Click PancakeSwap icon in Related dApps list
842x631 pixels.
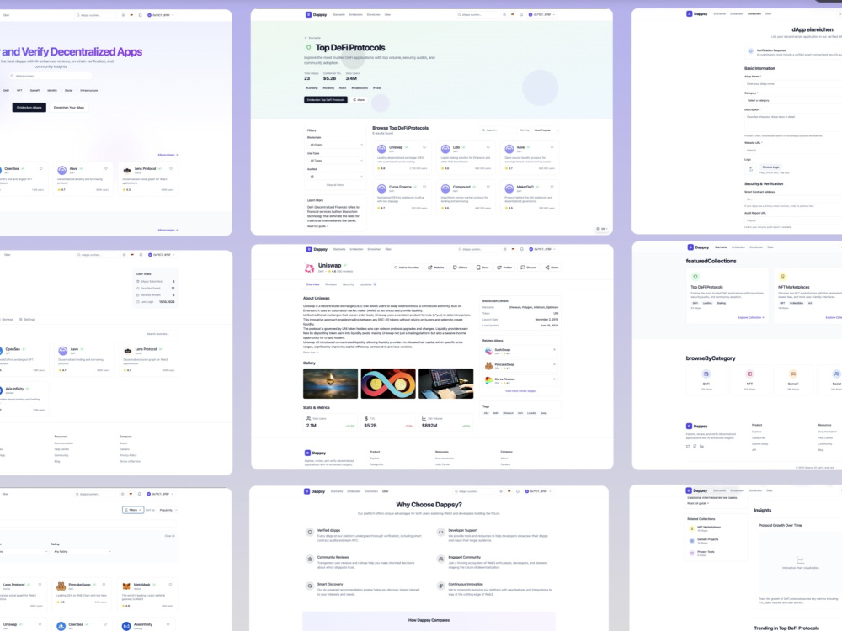[488, 365]
